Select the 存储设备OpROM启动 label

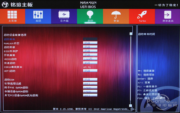click(x=16, y=92)
